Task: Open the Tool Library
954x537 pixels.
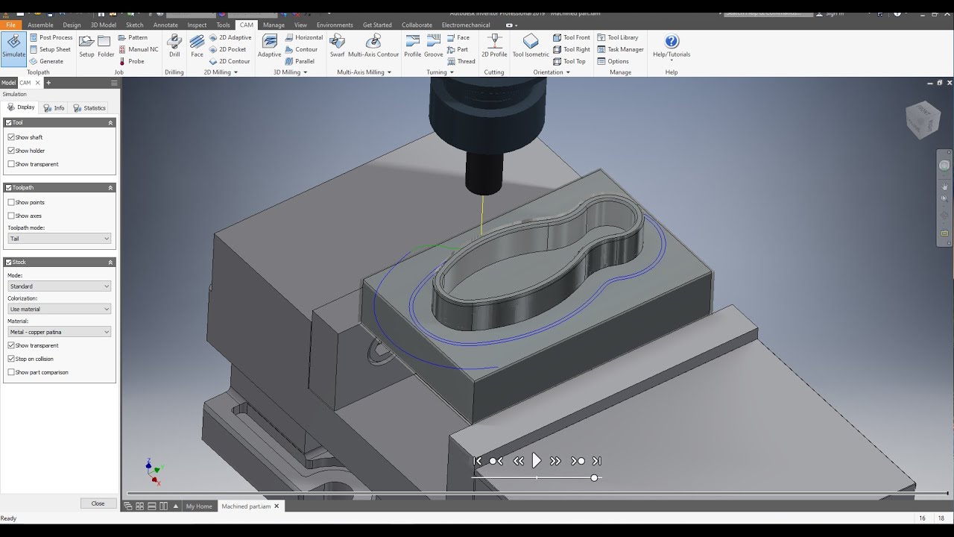Action: 617,37
